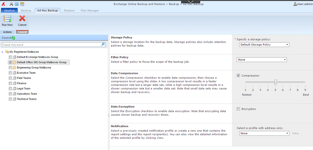Open the Default Storage Policy dropdown
The width and height of the screenshot is (313, 150).
pos(264,45)
